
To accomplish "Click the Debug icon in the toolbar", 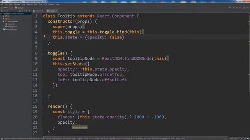I will [x=237, y=7].
